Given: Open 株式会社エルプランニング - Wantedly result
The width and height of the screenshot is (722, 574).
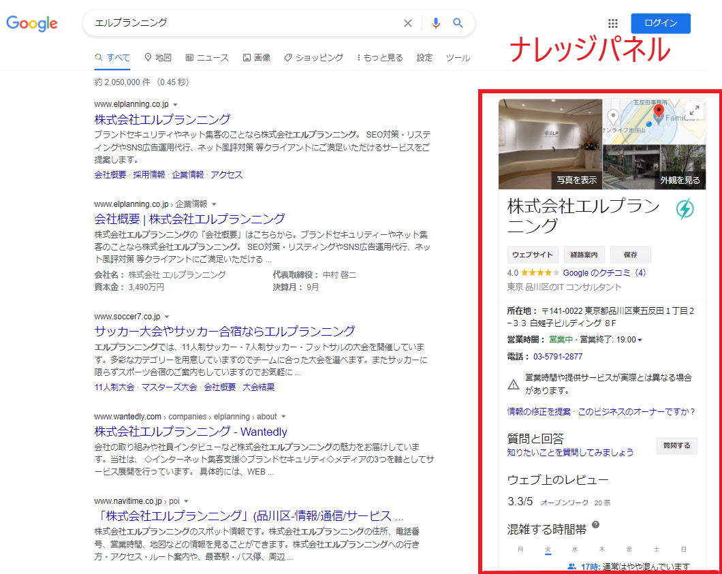Looking at the screenshot, I should point(191,432).
